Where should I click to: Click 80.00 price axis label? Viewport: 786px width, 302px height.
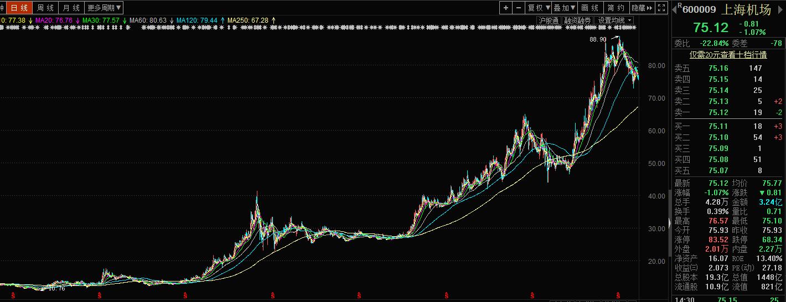(657, 65)
